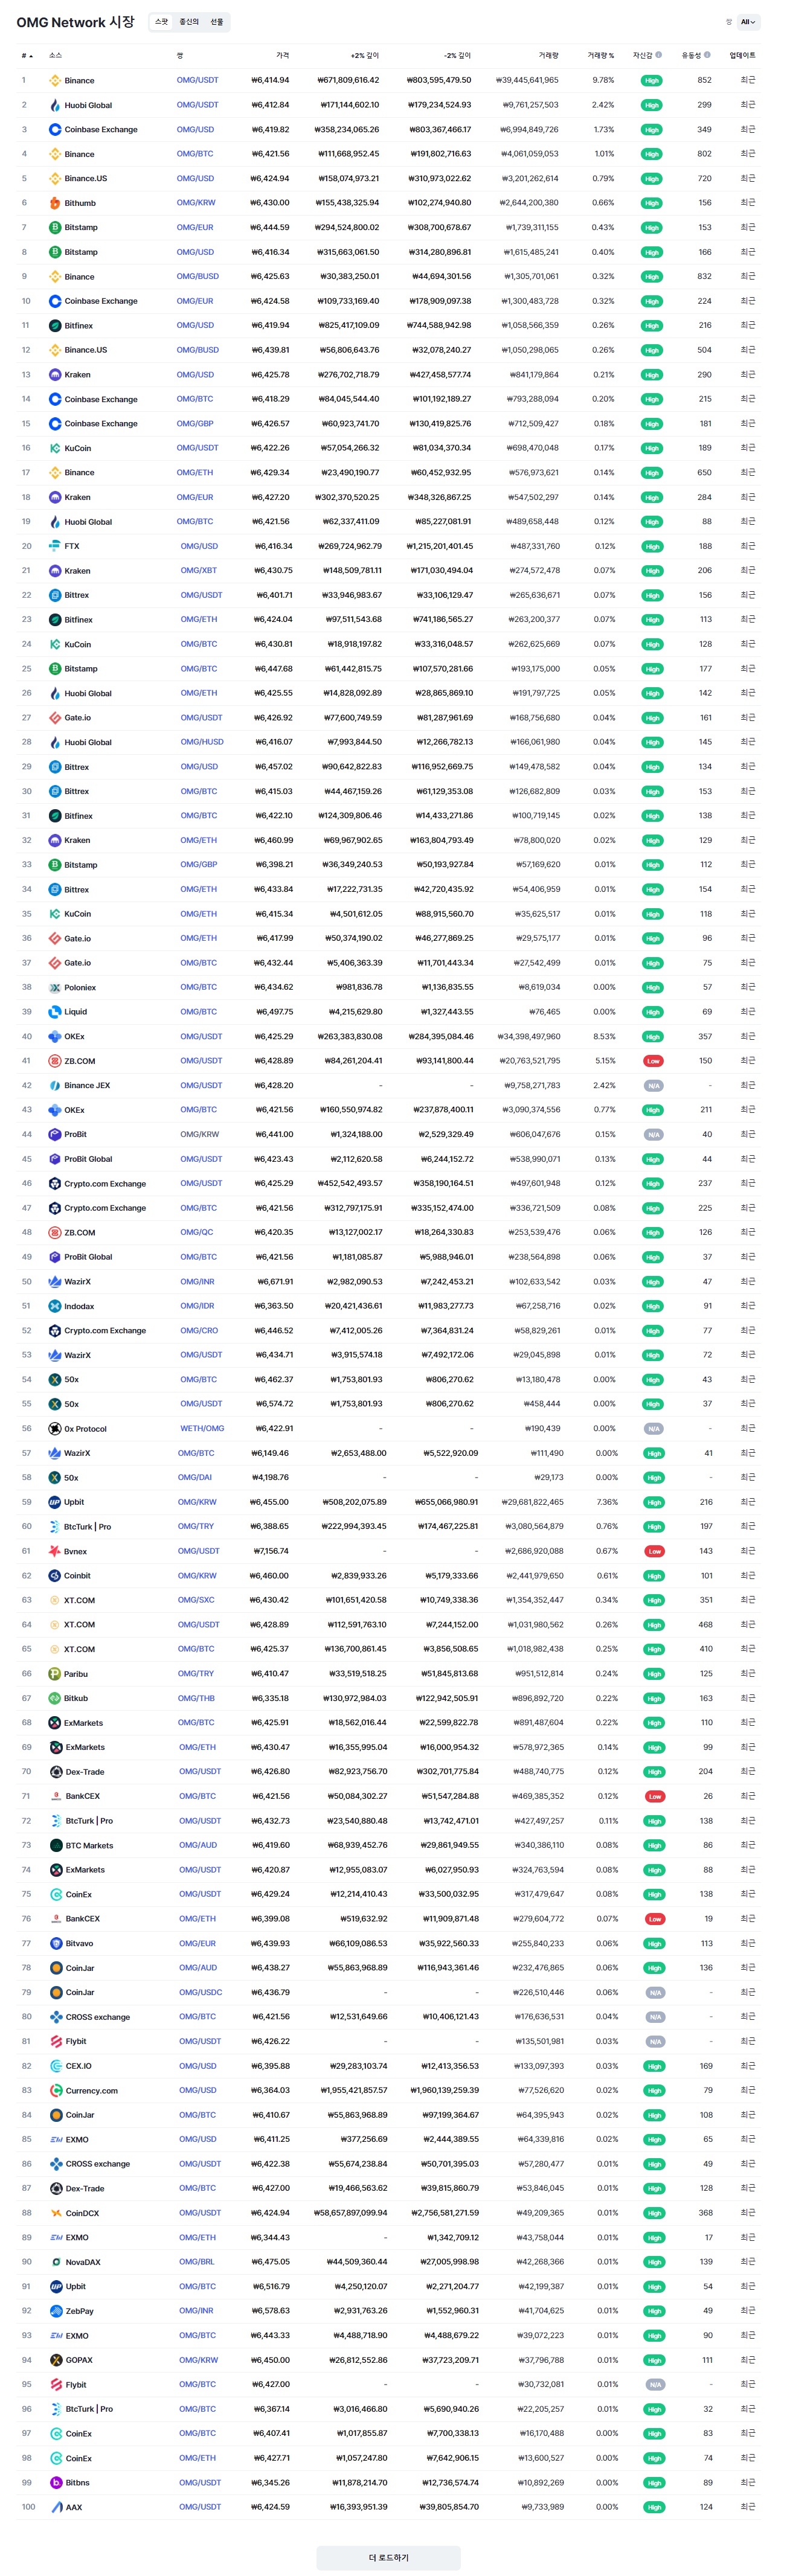The height and width of the screenshot is (2576, 787).
Task: Click the Bithumb exchange logo
Action: pyautogui.click(x=55, y=203)
